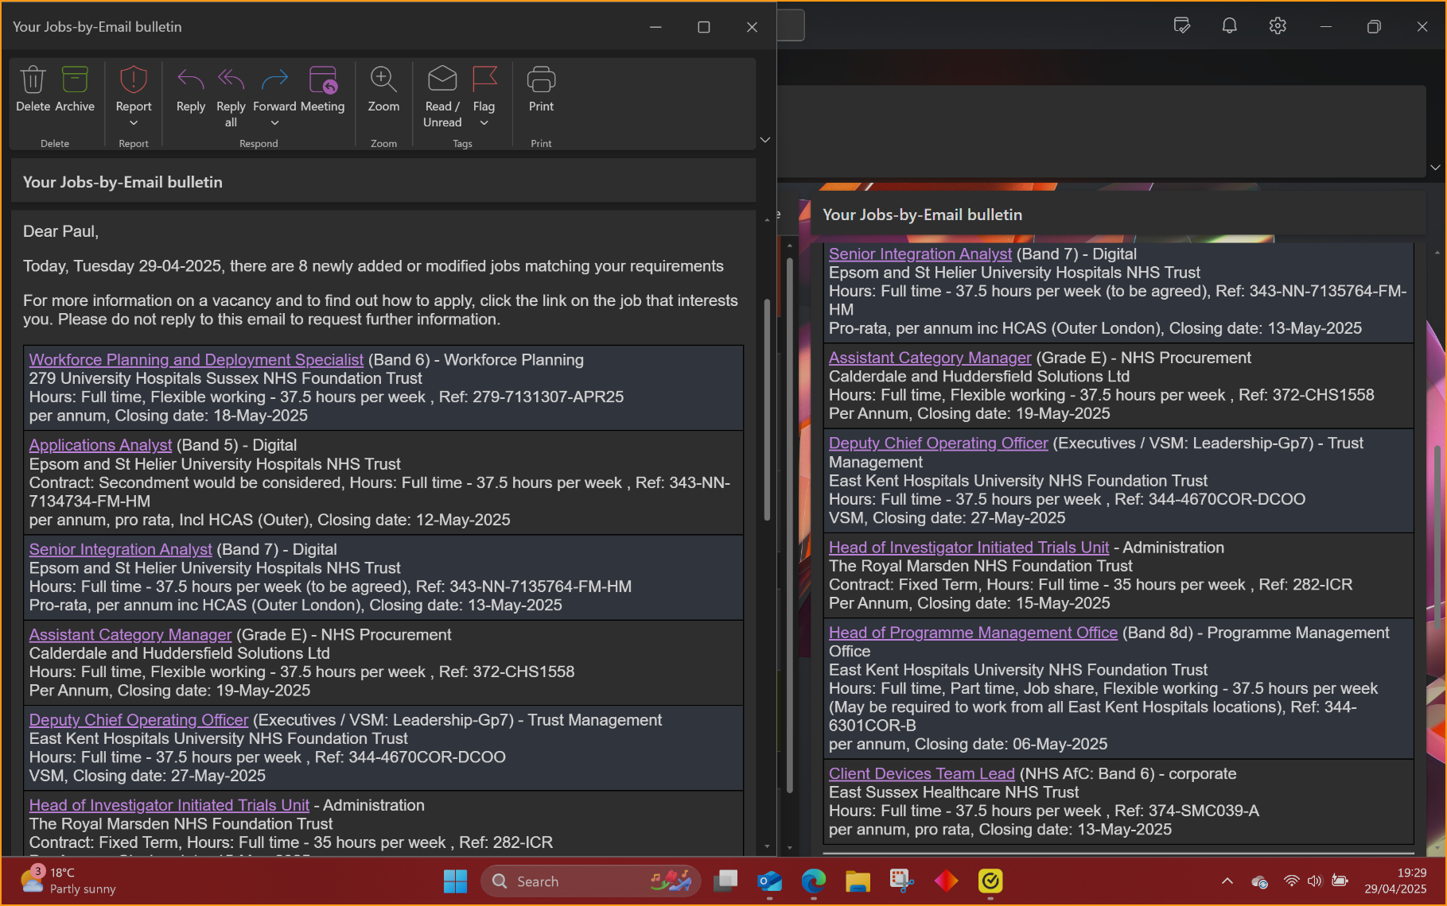Open the notifications bell icon
This screenshot has width=1447, height=906.
[1229, 26]
